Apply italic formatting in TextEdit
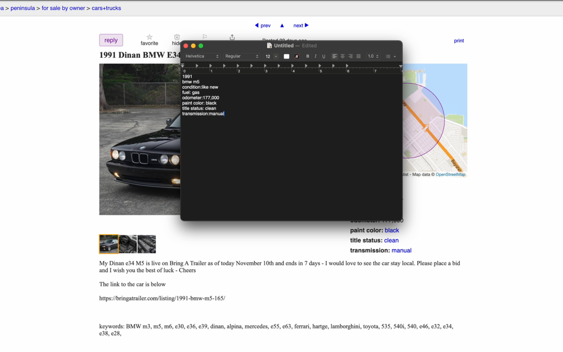The width and height of the screenshot is (563, 352). pyautogui.click(x=316, y=56)
